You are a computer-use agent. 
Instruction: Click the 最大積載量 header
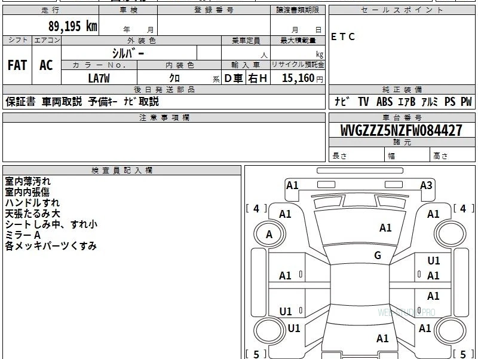click(x=298, y=41)
